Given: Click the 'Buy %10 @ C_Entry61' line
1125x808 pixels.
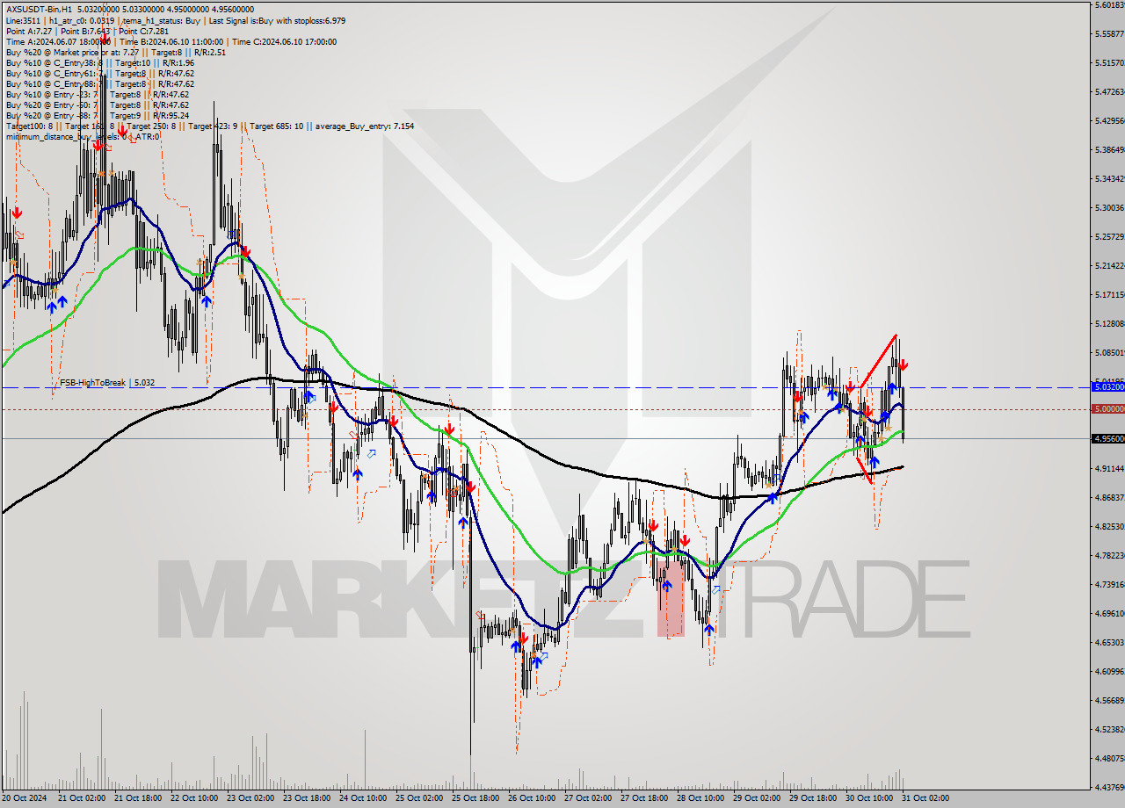Looking at the screenshot, I should tap(100, 73).
